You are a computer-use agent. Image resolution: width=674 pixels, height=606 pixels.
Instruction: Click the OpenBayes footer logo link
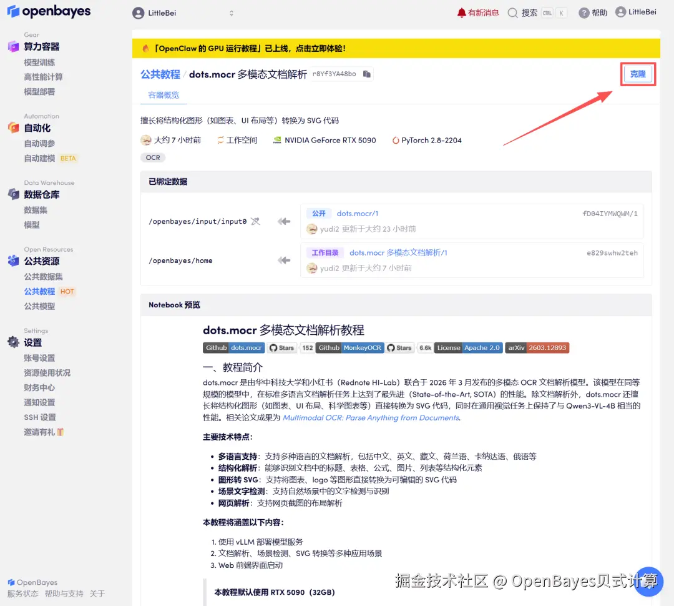(32, 582)
